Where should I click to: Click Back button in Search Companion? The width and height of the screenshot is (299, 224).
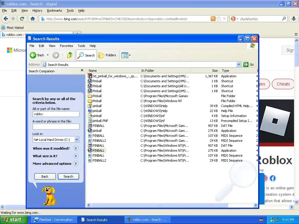click(45, 176)
